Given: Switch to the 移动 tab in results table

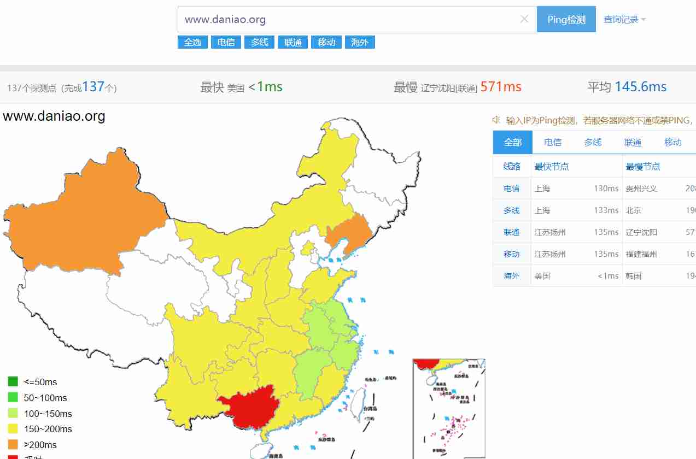Looking at the screenshot, I should pyautogui.click(x=673, y=142).
